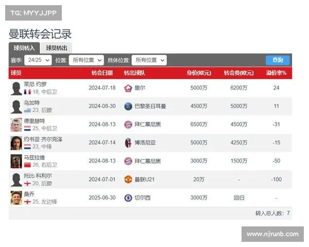This screenshot has height=247, width=309.
Task: Open the 位置 所有位置 dropdown
Action: tap(87, 60)
